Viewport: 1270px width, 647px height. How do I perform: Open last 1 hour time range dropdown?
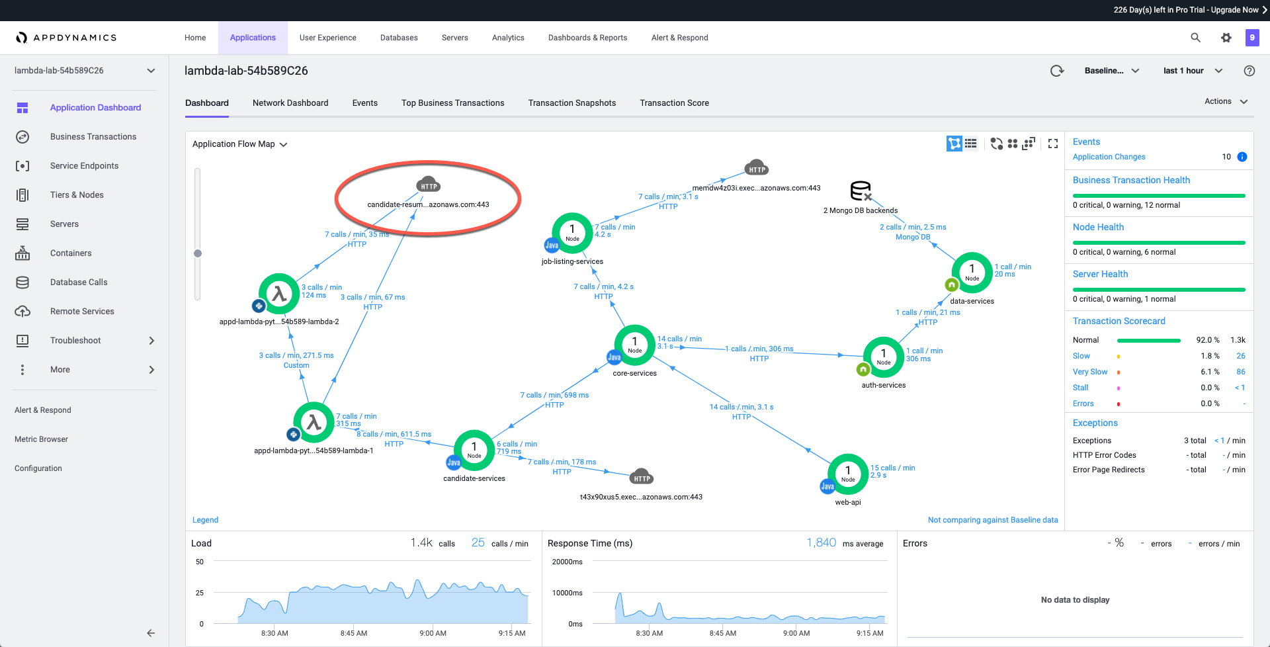point(1193,71)
